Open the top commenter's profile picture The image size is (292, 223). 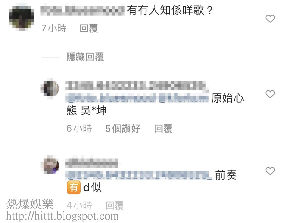pos(22,18)
